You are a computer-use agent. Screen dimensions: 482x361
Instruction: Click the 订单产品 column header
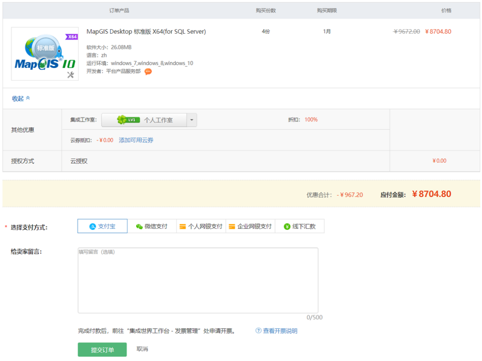point(119,11)
